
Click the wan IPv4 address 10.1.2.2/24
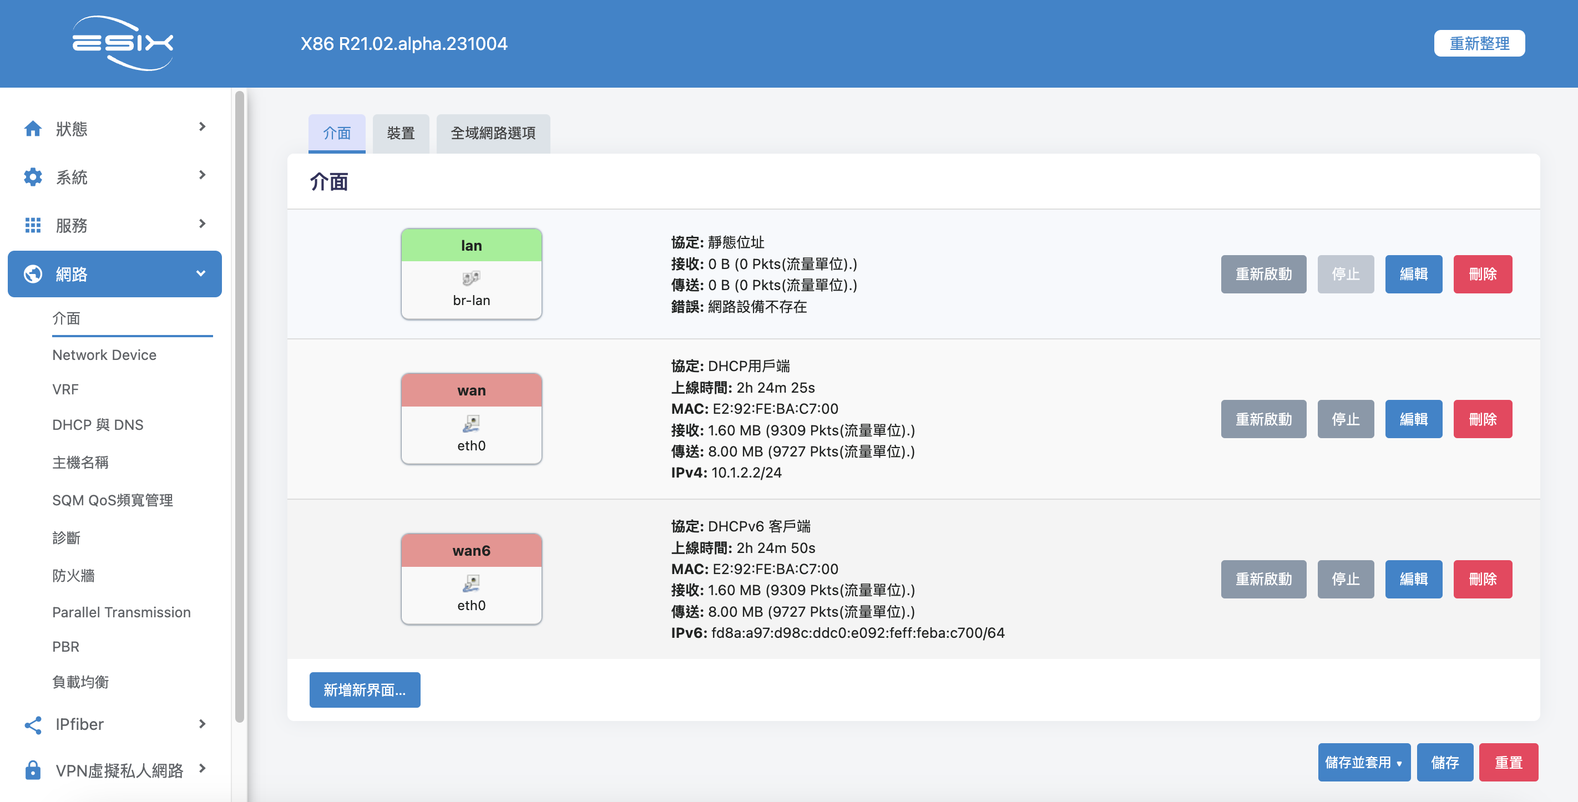tap(746, 473)
